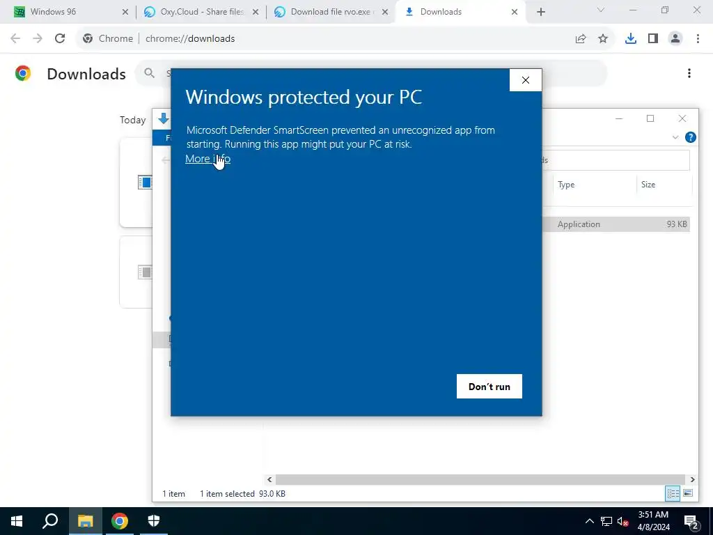Open the Chrome downloads toolbar icon
This screenshot has width=713, height=535.
coord(631,39)
